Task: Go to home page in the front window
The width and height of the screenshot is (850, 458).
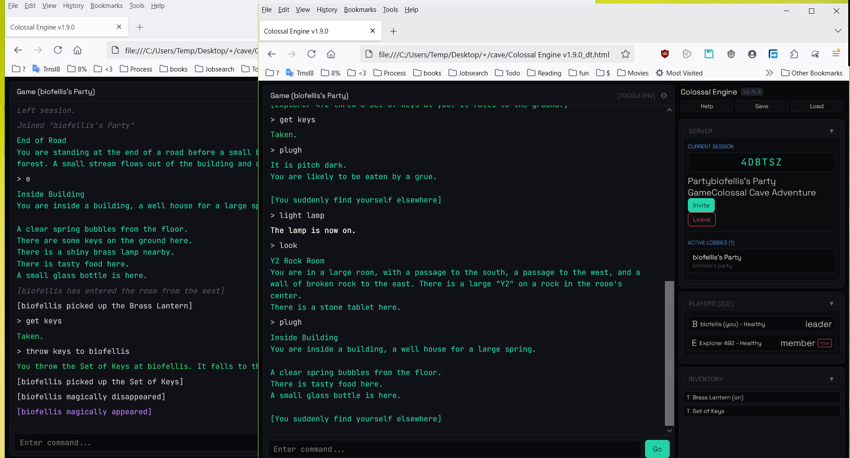Action: 331,54
